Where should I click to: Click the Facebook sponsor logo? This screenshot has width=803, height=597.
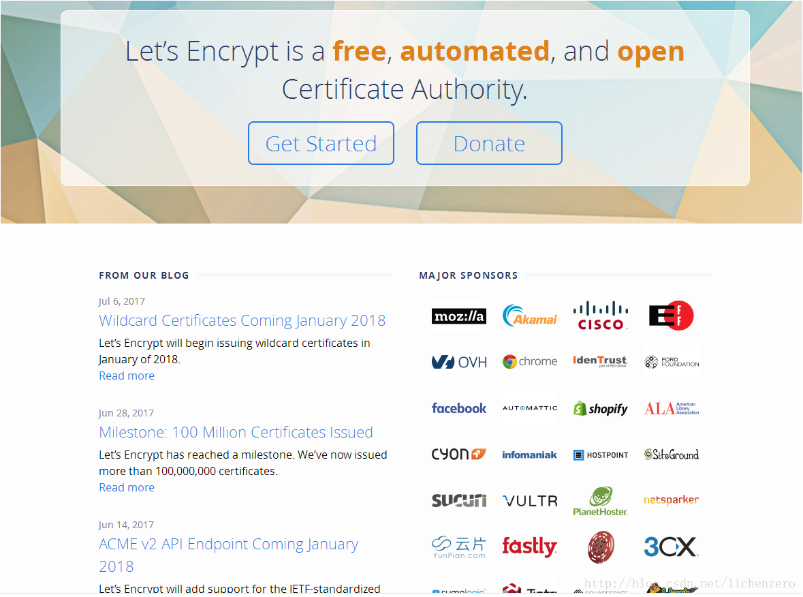[459, 408]
